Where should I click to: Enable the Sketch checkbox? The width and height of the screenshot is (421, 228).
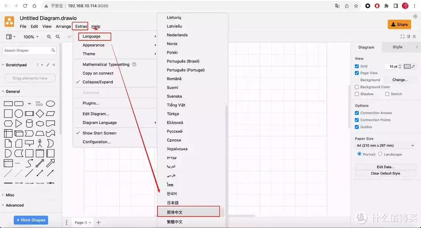(387, 94)
